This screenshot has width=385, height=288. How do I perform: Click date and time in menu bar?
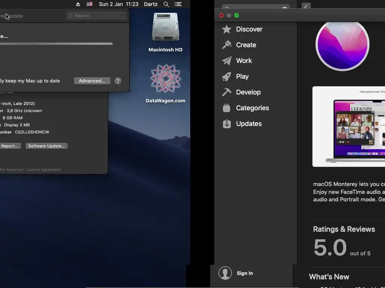118,4
